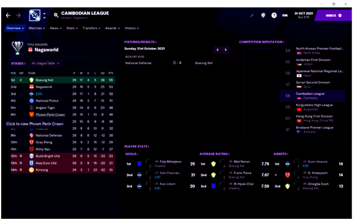
Task: Open Player Stats section
Action: (137, 146)
